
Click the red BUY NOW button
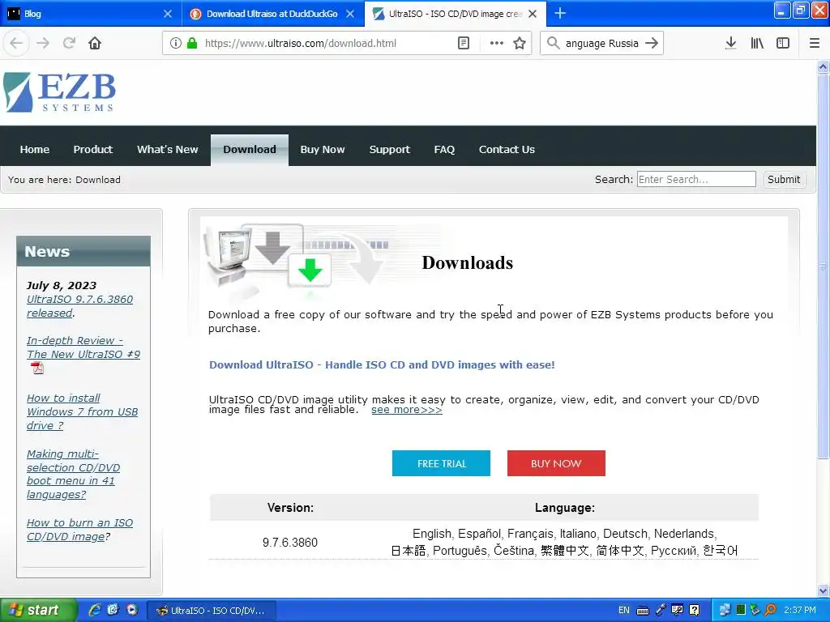tap(556, 463)
